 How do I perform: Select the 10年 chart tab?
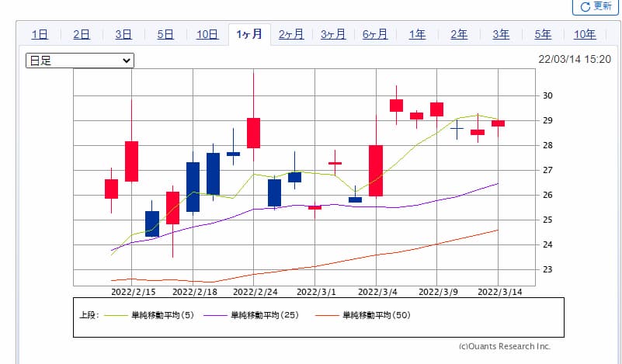click(585, 34)
